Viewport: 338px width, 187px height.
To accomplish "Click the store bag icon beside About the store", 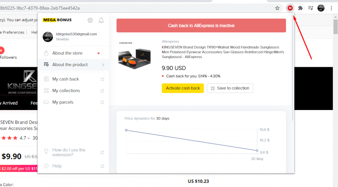I will [46, 53].
